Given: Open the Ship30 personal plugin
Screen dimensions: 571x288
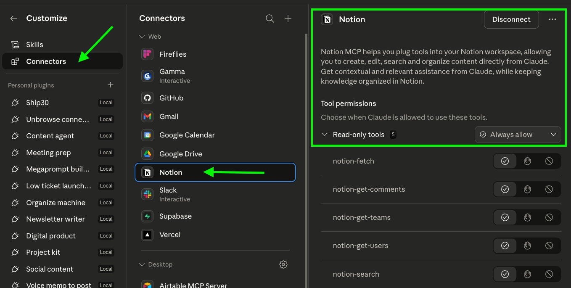Looking at the screenshot, I should 37,103.
